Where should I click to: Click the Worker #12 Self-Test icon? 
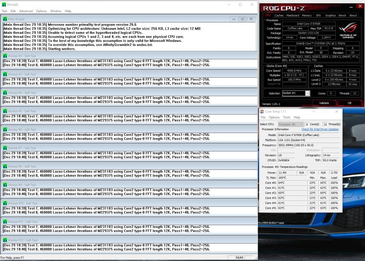click(x=5, y=240)
